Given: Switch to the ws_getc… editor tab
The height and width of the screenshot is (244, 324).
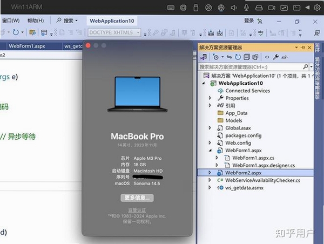Looking at the screenshot, I should (x=73, y=46).
